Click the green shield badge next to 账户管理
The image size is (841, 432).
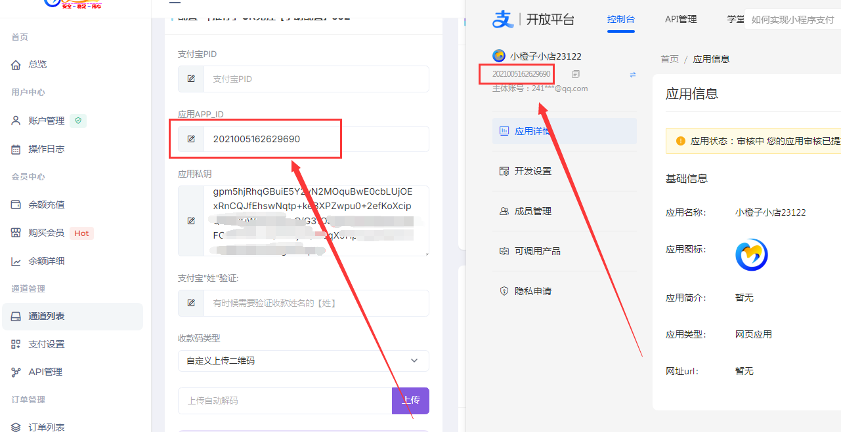coord(78,121)
